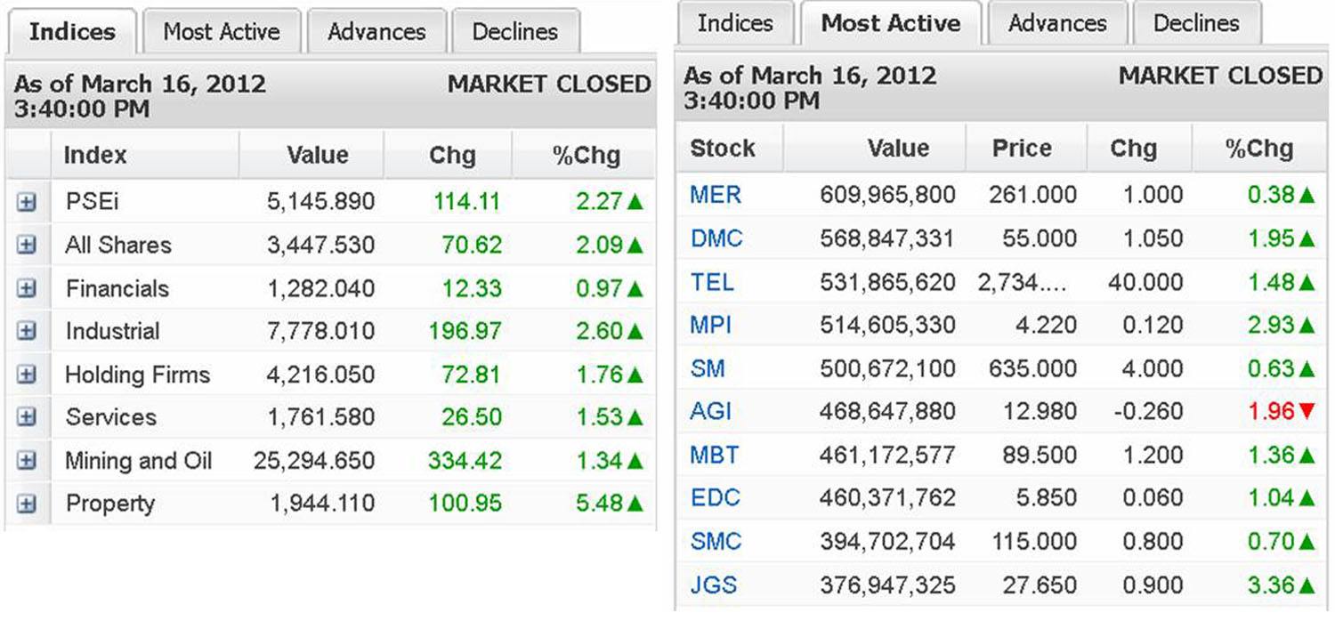Open Advances tab in right panel

tap(1057, 23)
